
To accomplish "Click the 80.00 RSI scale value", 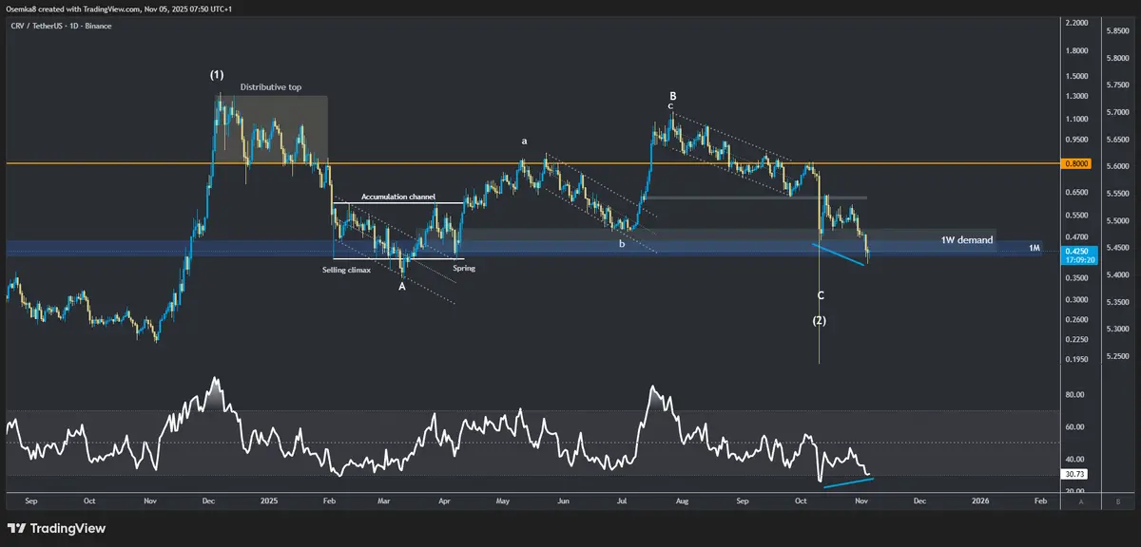I will (x=1074, y=394).
